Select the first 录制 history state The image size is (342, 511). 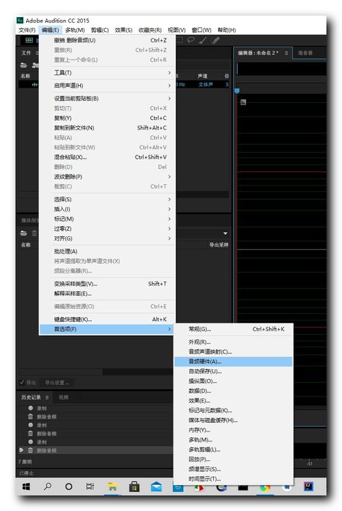coord(42,408)
